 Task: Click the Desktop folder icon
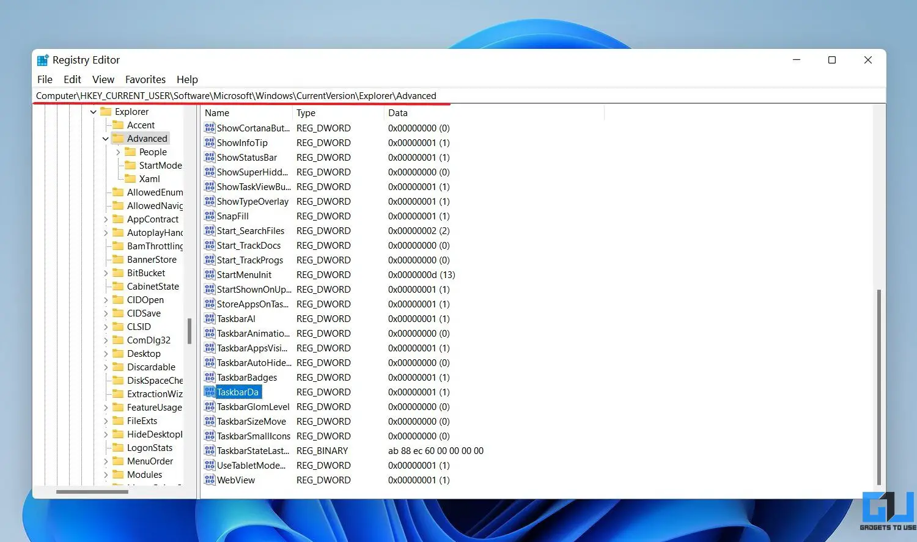point(118,353)
